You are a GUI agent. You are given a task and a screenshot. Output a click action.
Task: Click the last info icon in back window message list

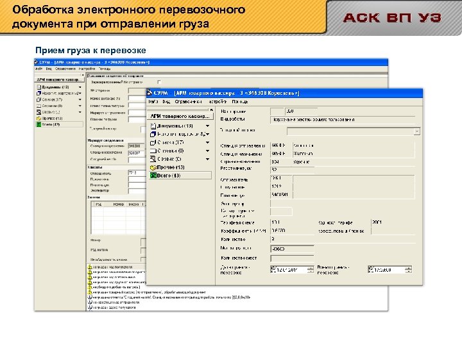[x=90, y=307]
